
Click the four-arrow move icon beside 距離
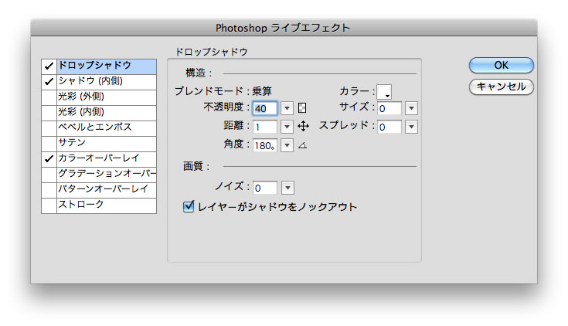coord(303,126)
